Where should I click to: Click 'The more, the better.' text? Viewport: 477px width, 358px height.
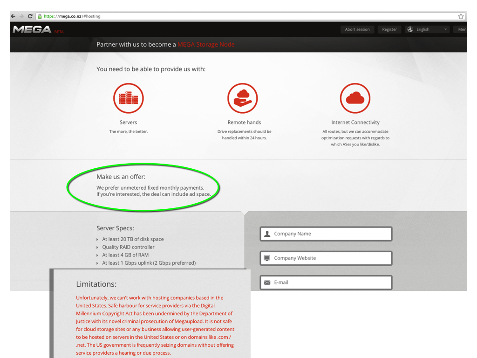click(129, 131)
